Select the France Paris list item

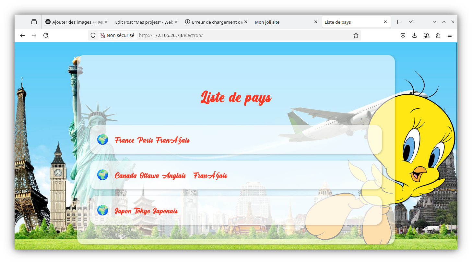(152, 140)
